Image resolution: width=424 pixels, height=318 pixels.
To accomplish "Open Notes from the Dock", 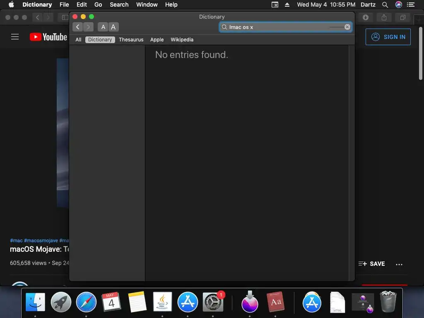I will coord(137,302).
